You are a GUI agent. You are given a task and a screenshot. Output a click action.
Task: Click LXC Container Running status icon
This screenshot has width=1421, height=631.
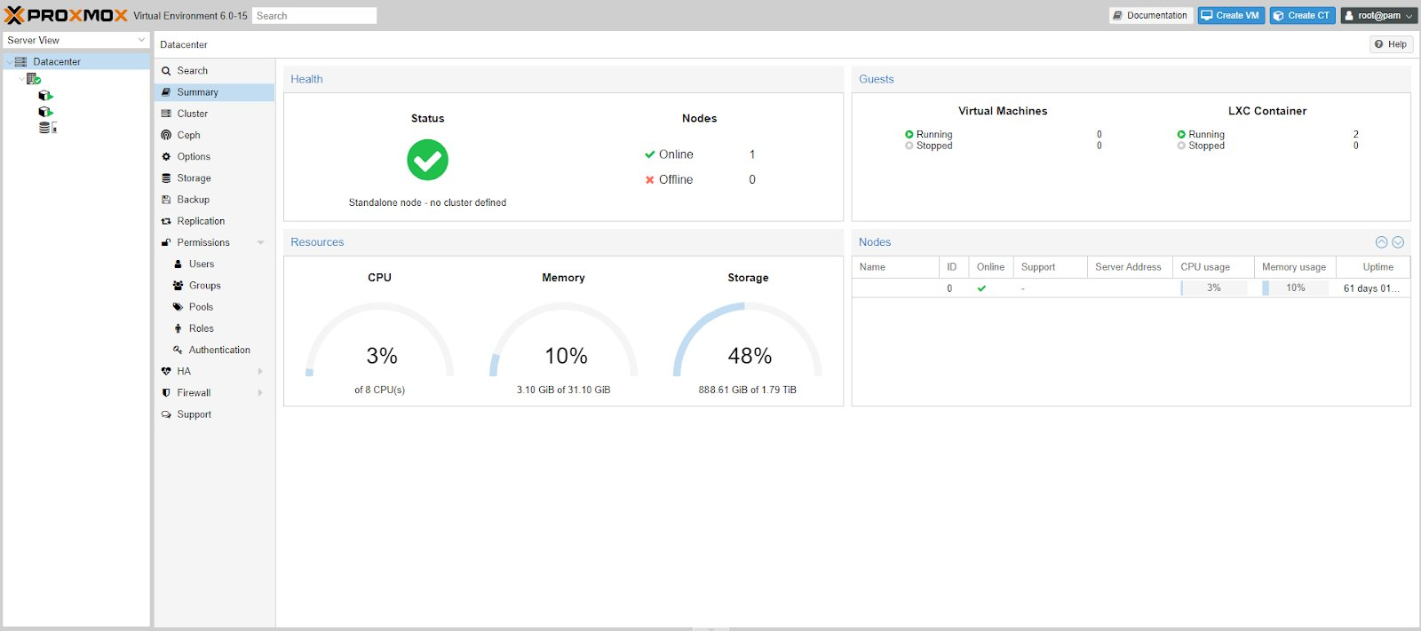tap(1181, 135)
